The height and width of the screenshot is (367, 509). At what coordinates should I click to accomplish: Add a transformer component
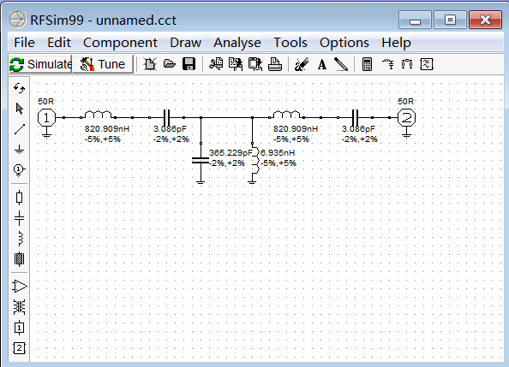click(20, 307)
